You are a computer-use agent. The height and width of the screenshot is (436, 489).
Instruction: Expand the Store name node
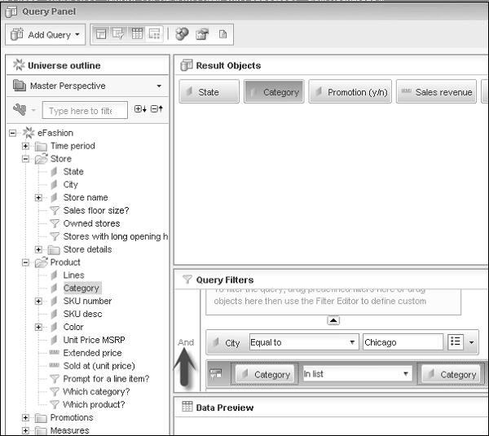tap(38, 198)
